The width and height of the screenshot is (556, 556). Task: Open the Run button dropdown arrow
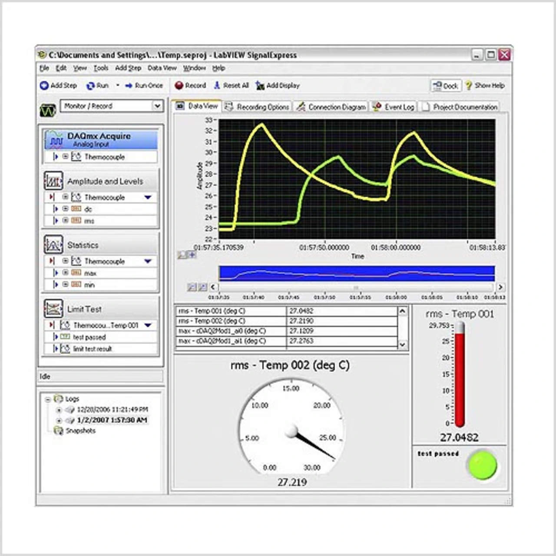(x=118, y=86)
